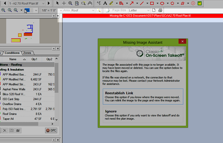Open the Area dropdown set to Roof
This screenshot has width=223, height=143.
(83, 10)
